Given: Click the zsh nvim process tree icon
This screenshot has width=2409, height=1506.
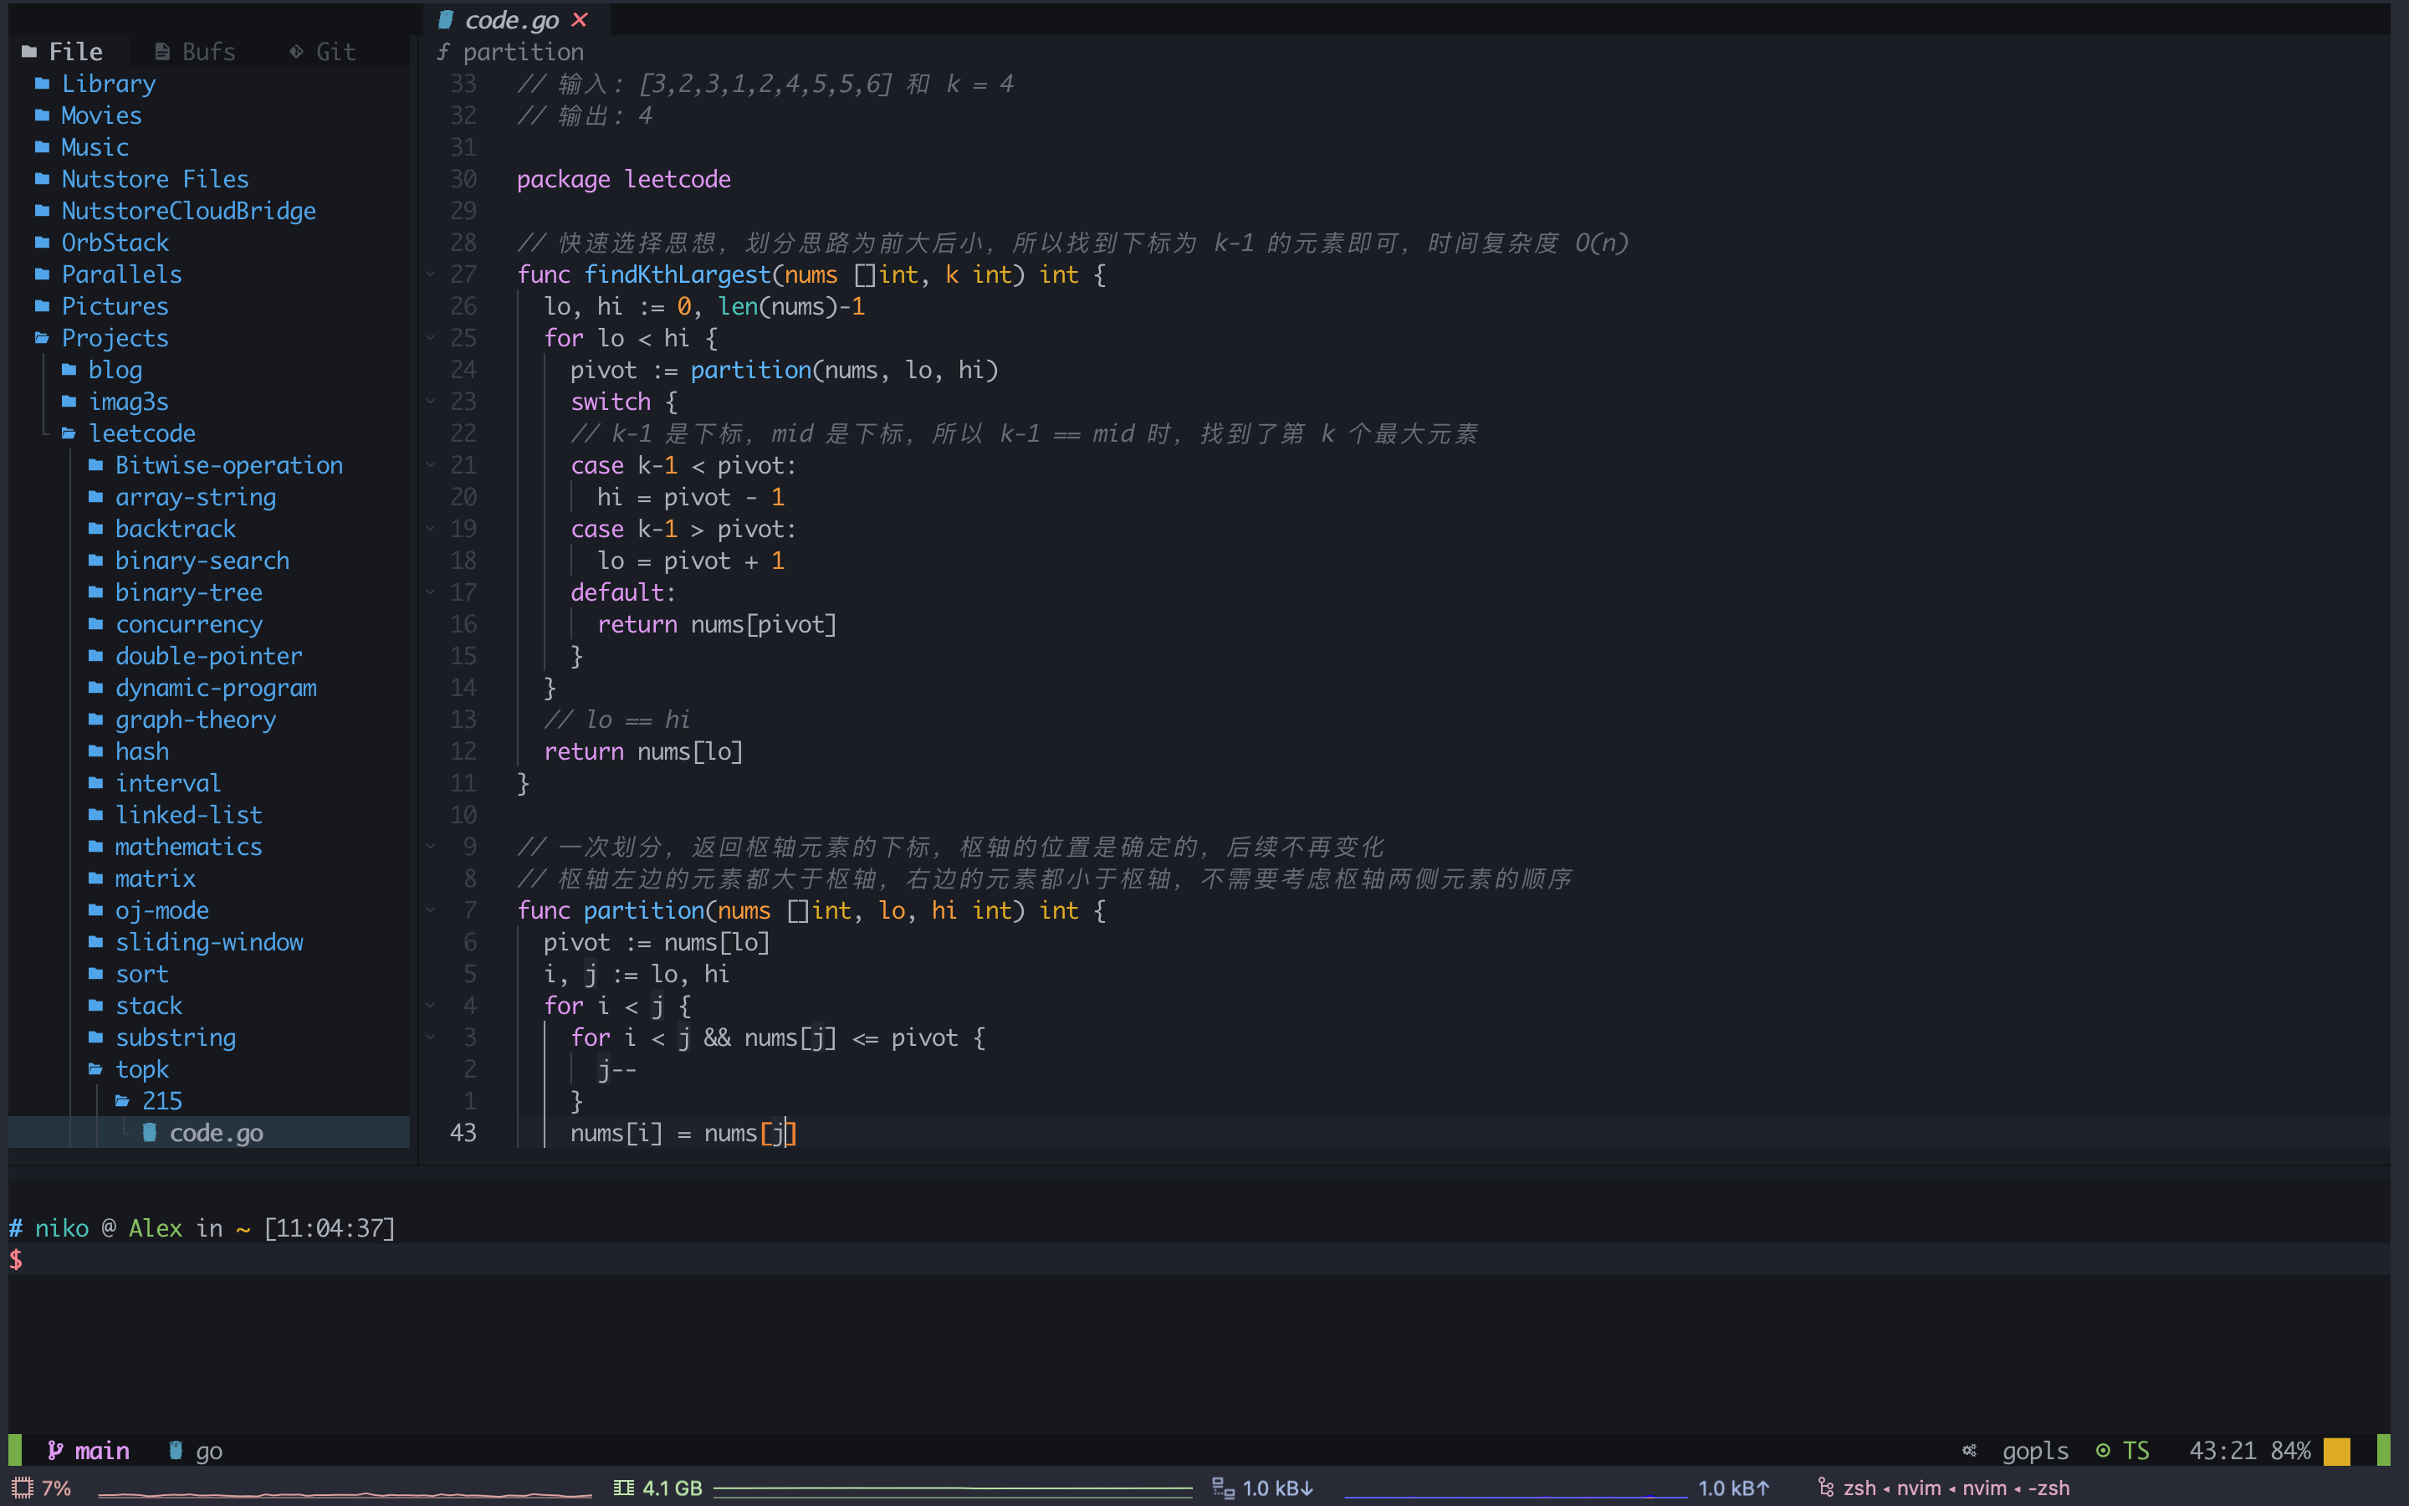Looking at the screenshot, I should click(1826, 1488).
